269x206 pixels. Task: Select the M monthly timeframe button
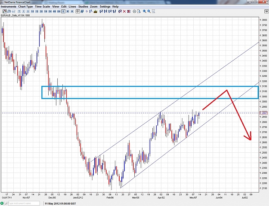tap(72, 11)
